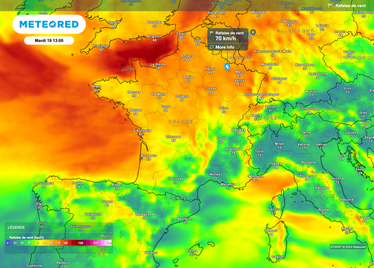Select the Rafales de vent layer label
This screenshot has width=374, height=268.
pyautogui.click(x=351, y=5)
